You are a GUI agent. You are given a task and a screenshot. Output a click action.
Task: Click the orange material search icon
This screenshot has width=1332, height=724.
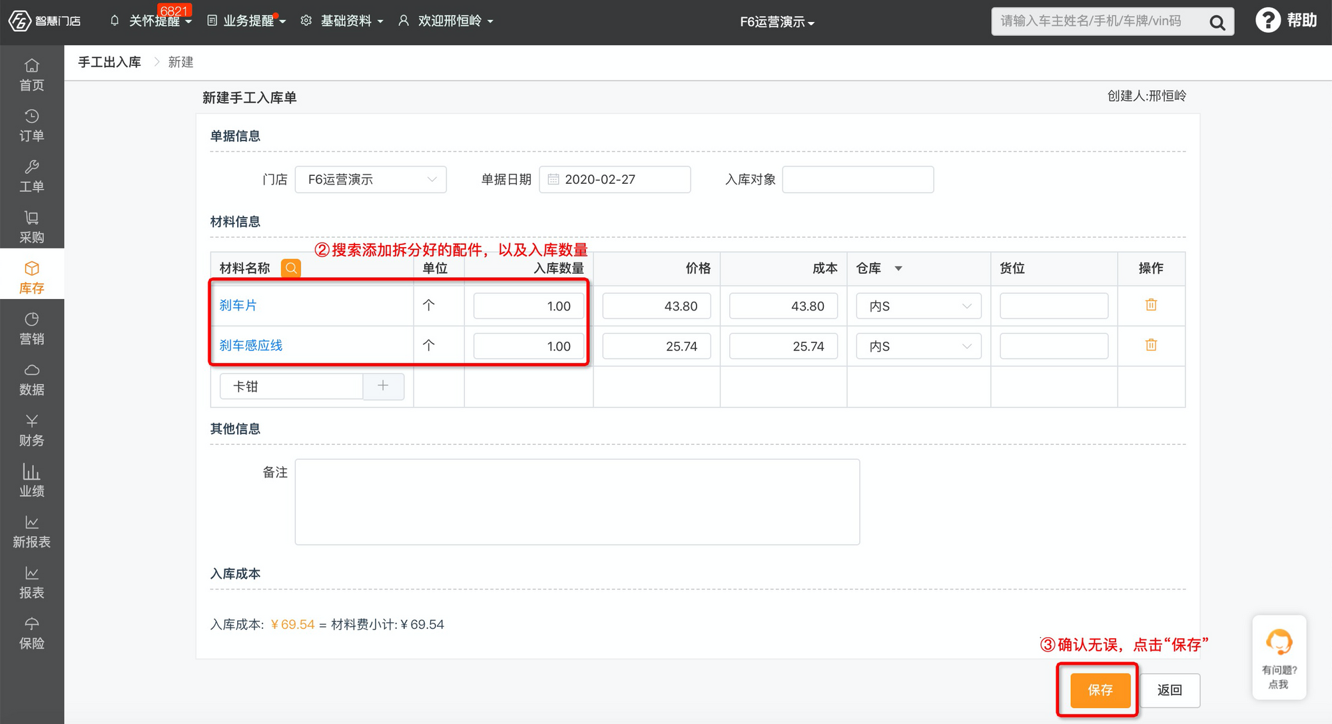pyautogui.click(x=291, y=268)
